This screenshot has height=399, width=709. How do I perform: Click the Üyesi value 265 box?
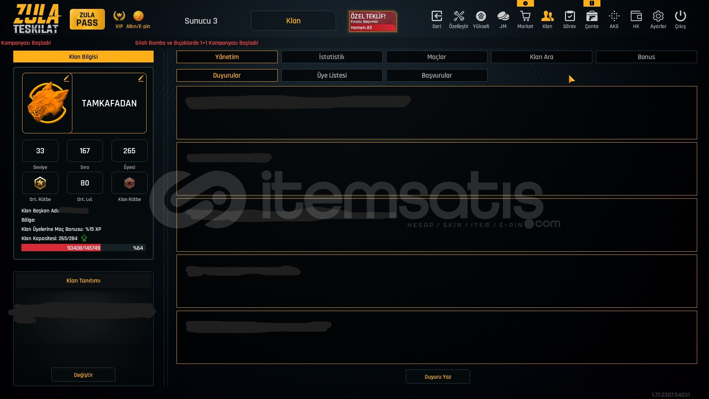130,151
